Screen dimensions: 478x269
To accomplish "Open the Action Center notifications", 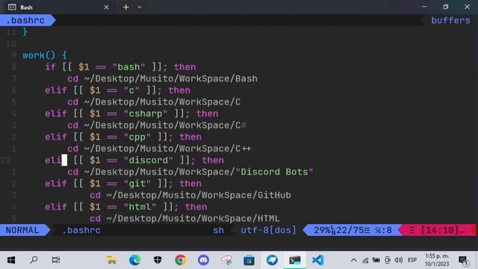I will pyautogui.click(x=463, y=260).
